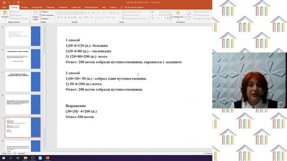Open the Windows Start menu
Screen dimensions: 287x161
(x=4, y=158)
